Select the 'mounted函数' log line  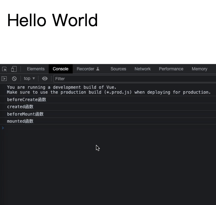(20, 121)
